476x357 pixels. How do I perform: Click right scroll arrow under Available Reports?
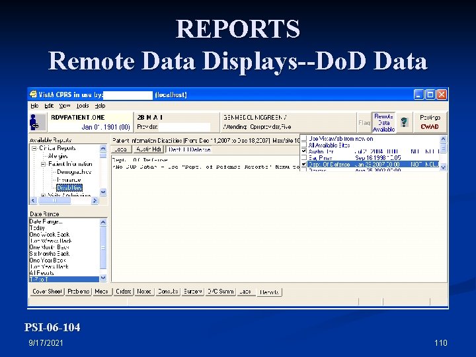95,200
